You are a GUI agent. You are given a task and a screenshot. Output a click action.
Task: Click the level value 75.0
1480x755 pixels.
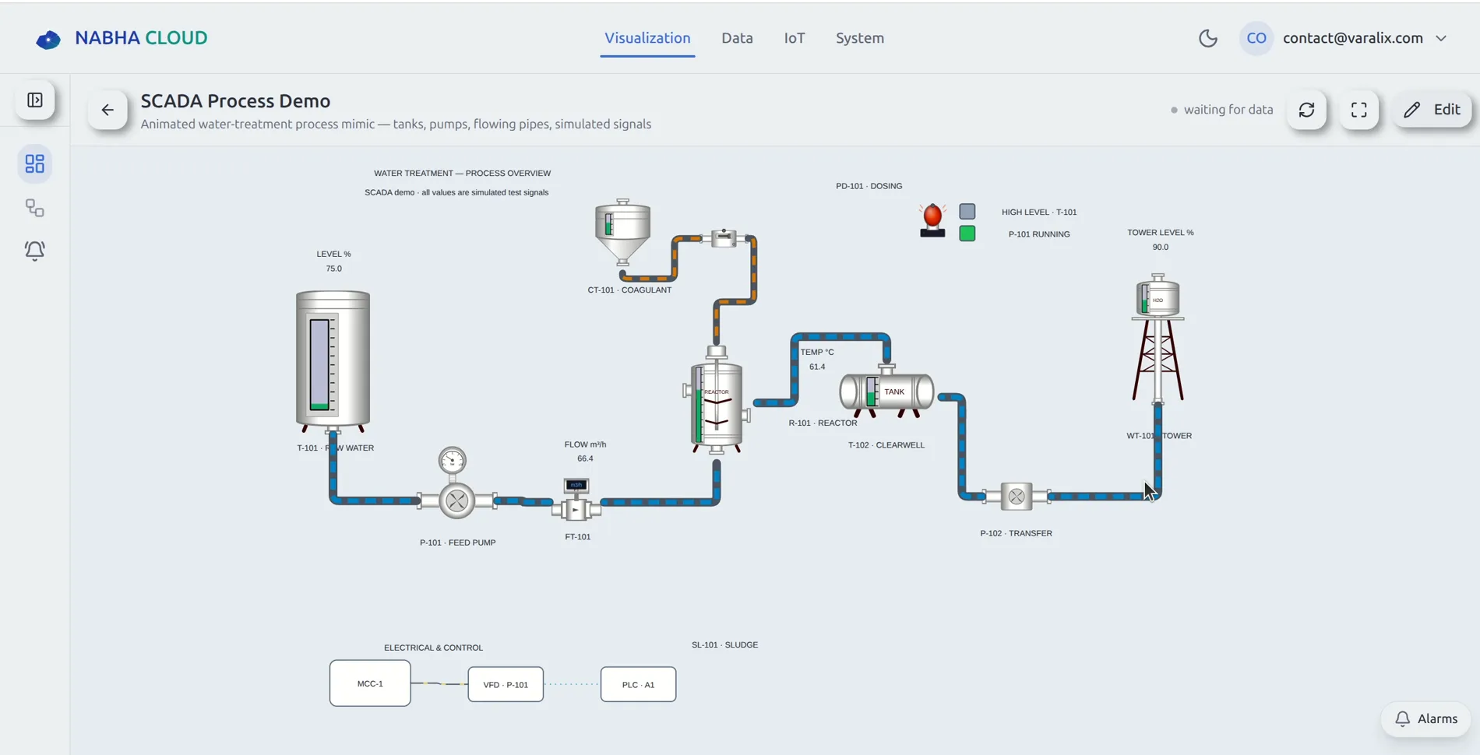pos(333,269)
